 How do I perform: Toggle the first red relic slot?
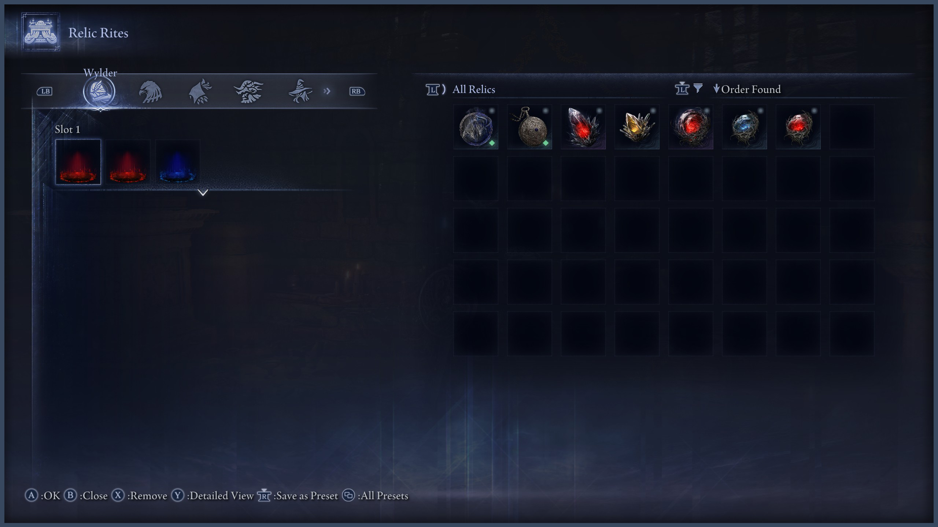click(78, 162)
